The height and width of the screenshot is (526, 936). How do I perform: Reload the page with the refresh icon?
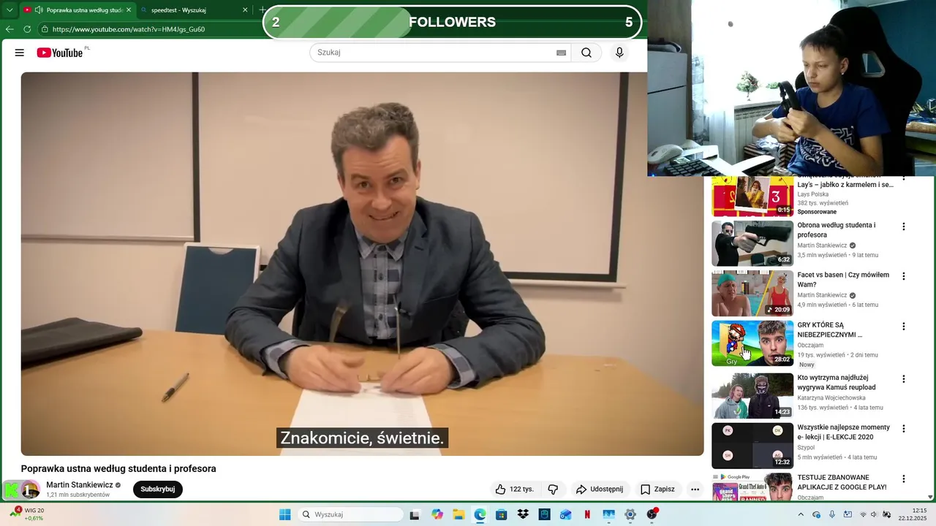pos(27,29)
